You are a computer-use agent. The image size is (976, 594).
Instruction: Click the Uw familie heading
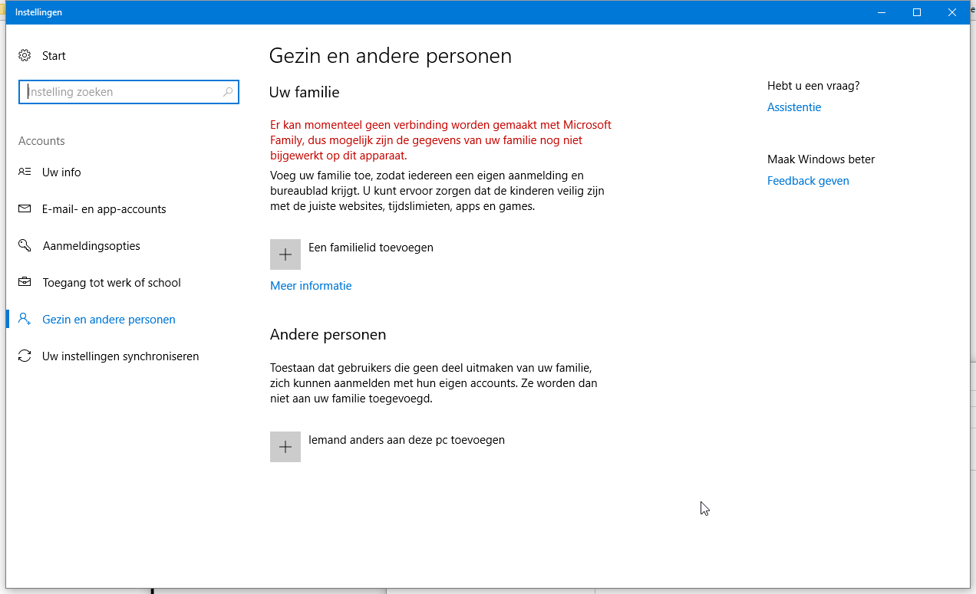point(305,92)
